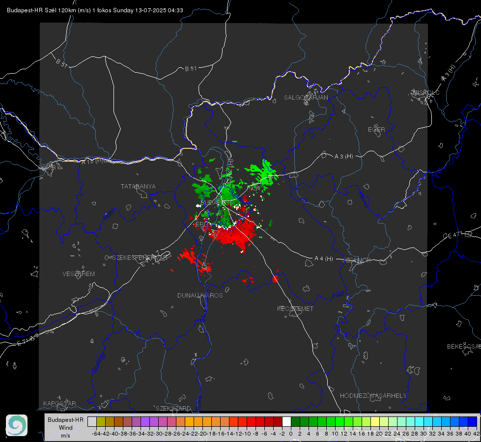Select the BUDAPEST city label
The height and width of the screenshot is (442, 481).
[216, 202]
